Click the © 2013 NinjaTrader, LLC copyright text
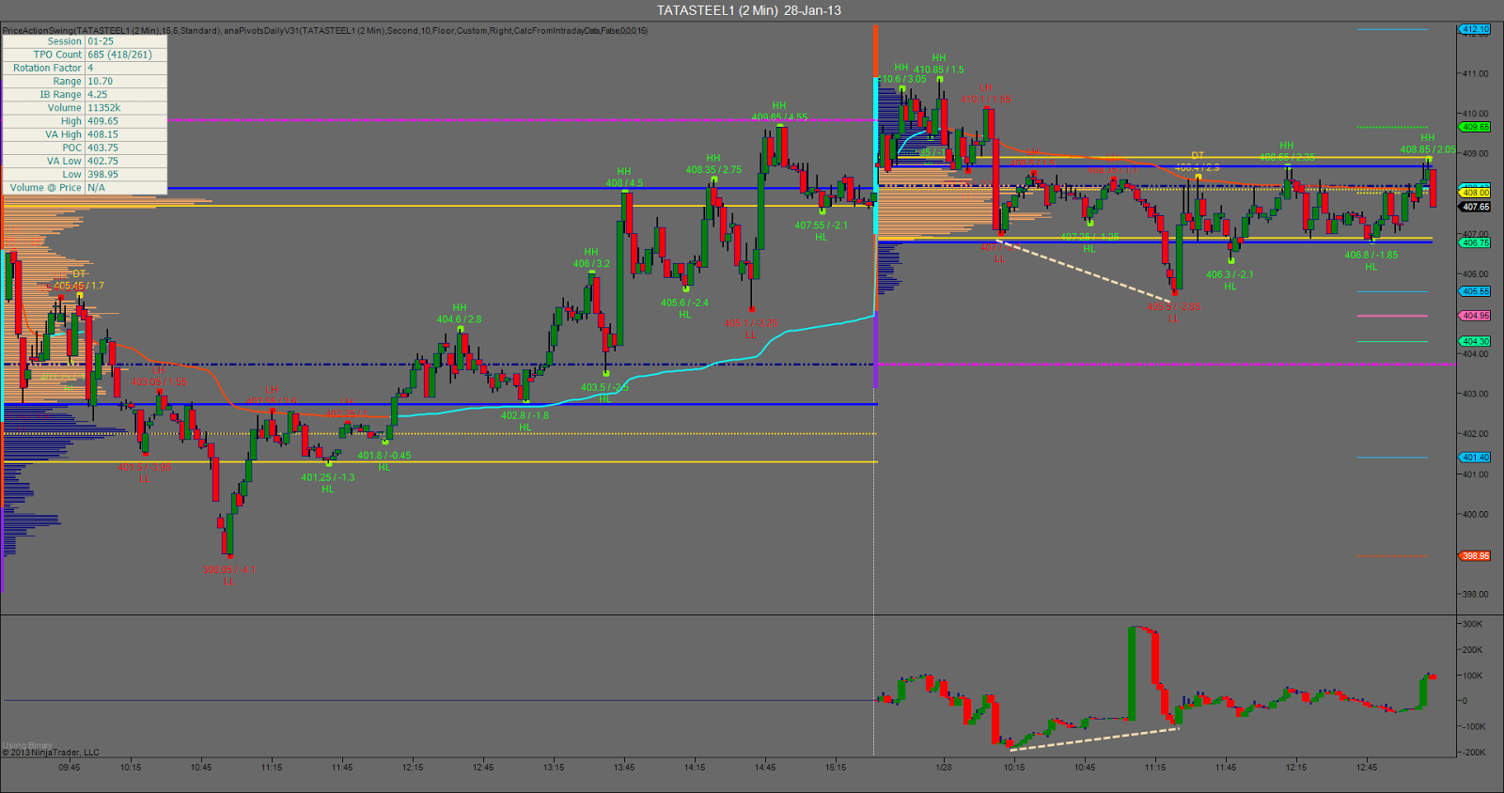 [51, 752]
